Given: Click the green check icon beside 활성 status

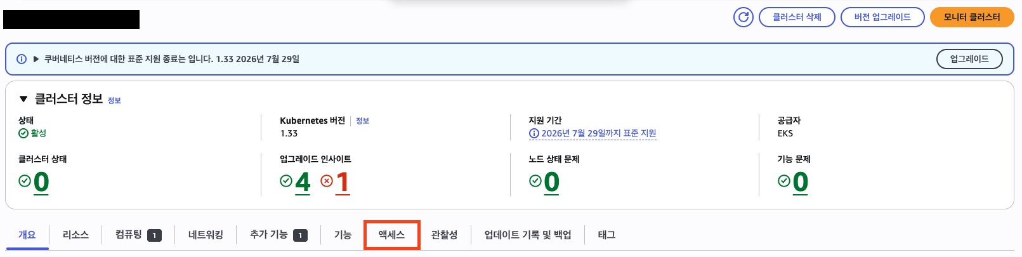Looking at the screenshot, I should pyautogui.click(x=23, y=133).
